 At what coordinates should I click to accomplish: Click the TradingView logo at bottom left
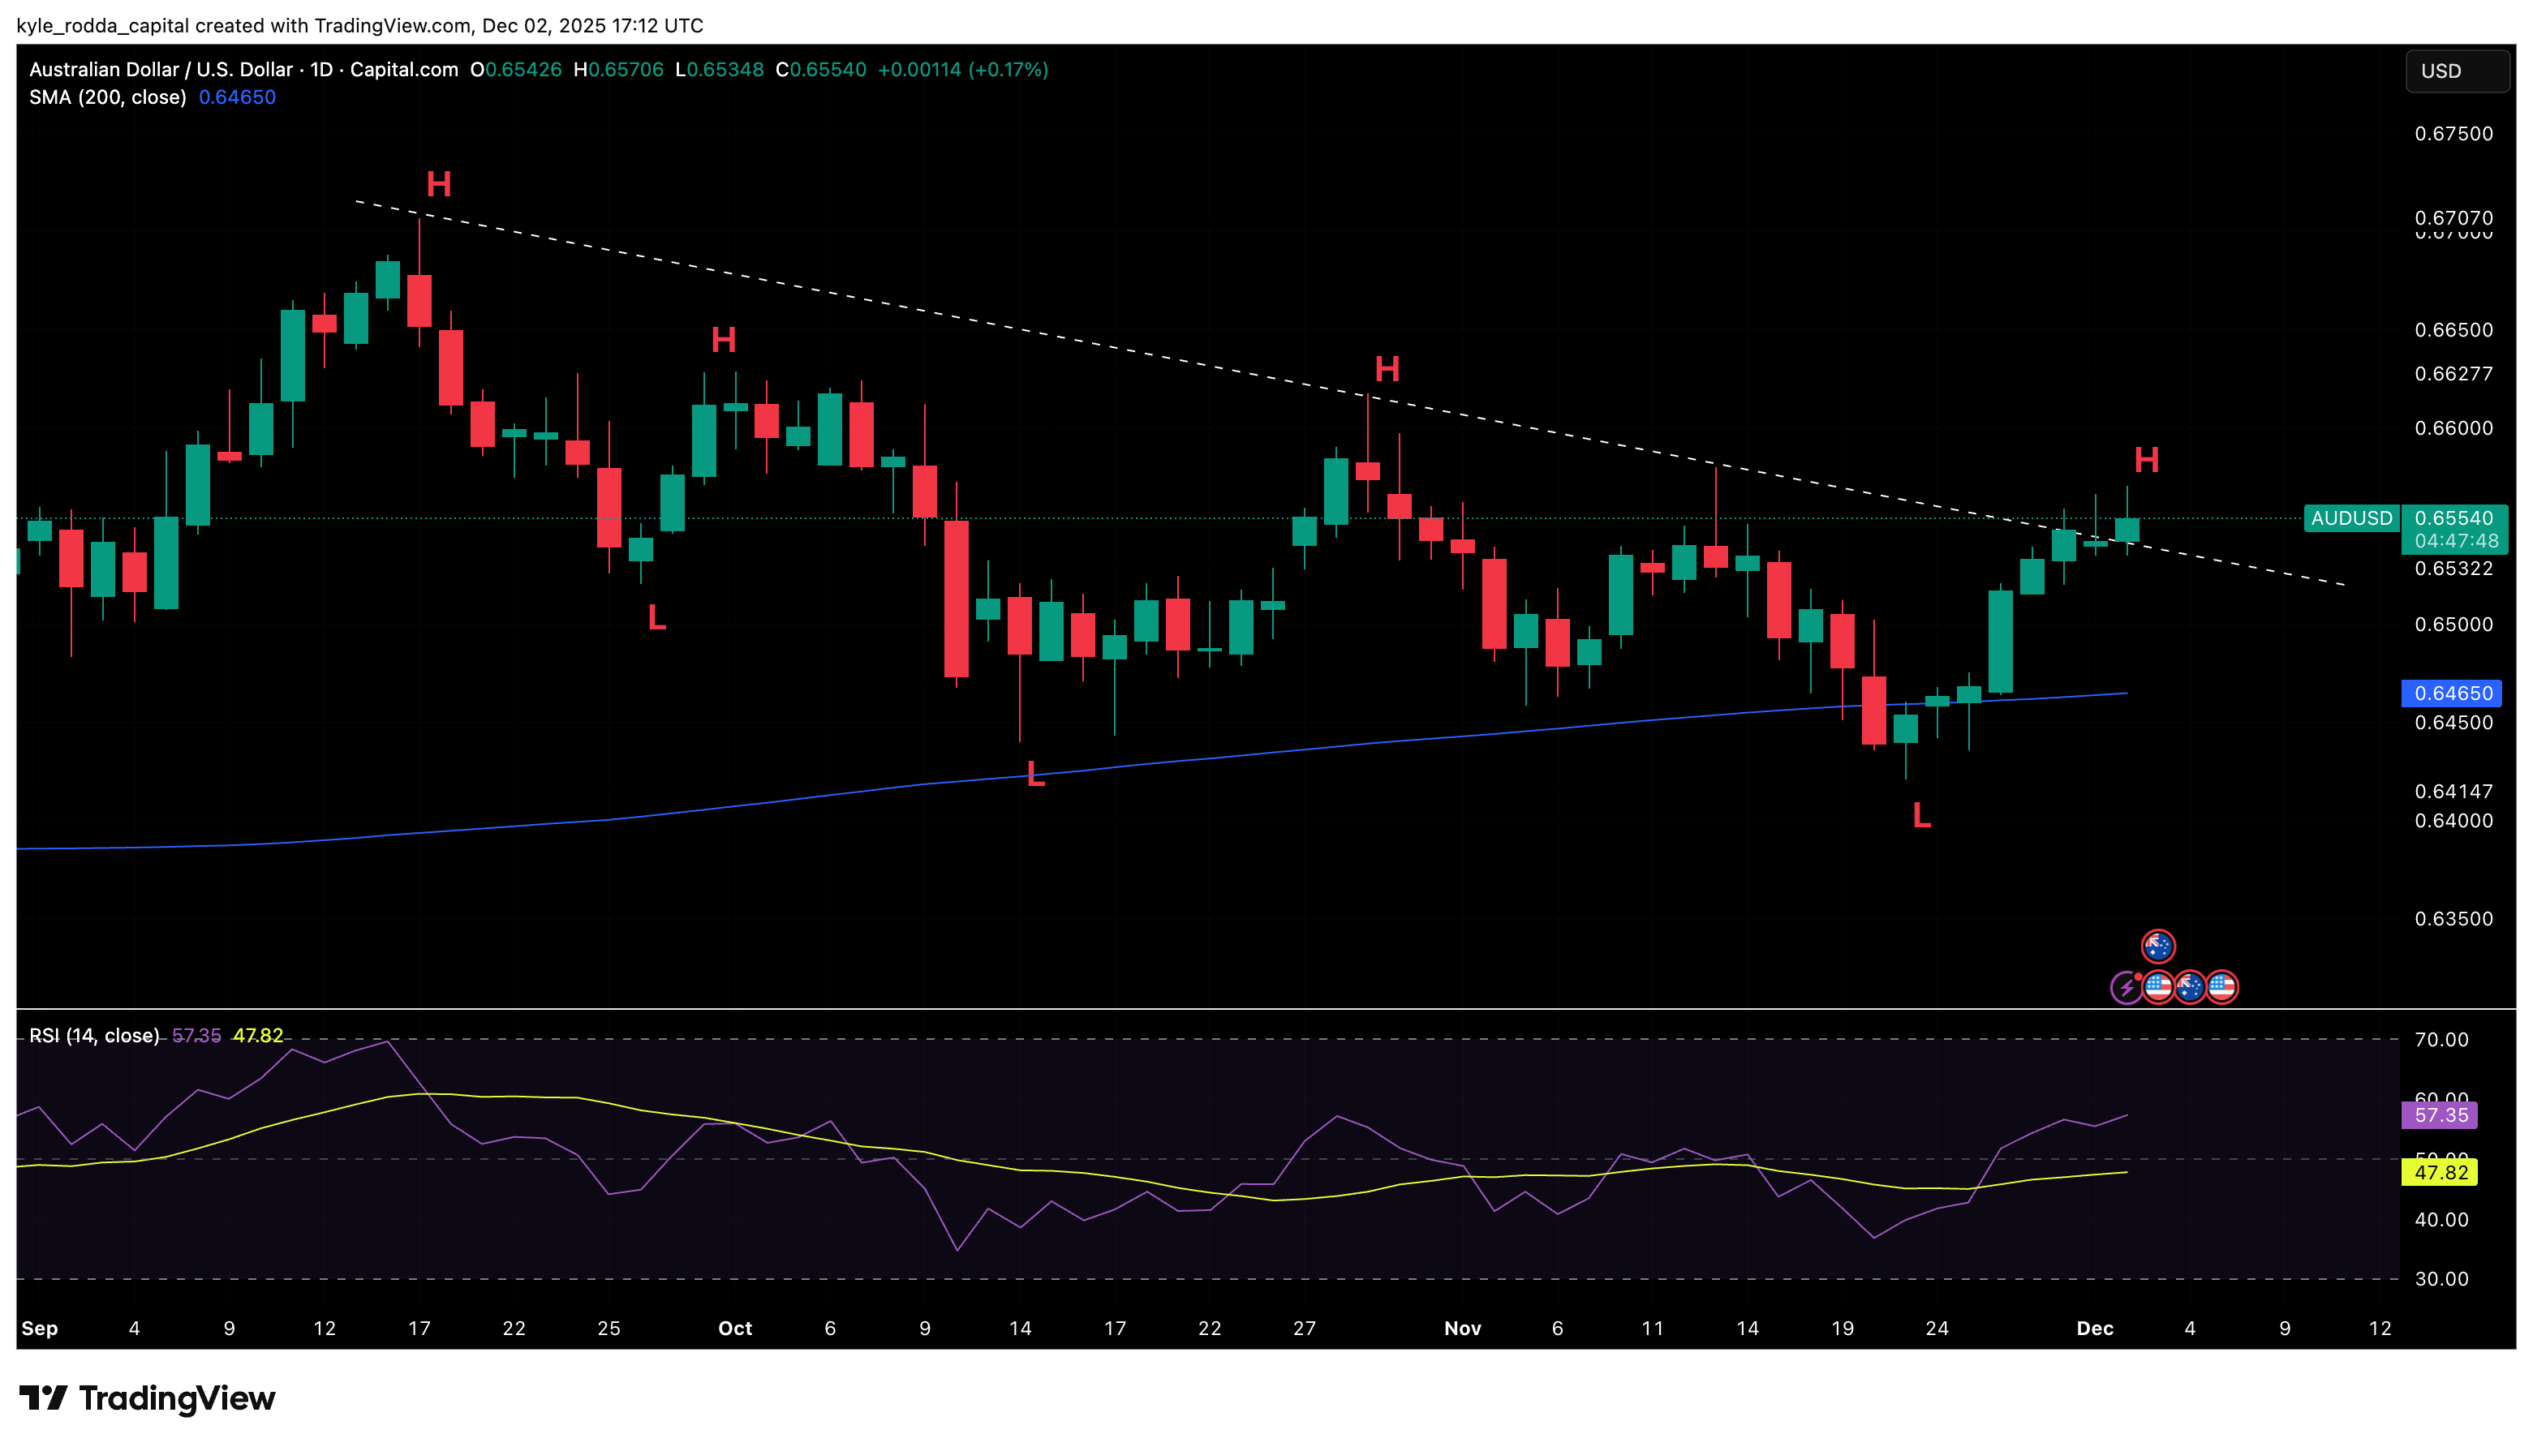tap(147, 1398)
